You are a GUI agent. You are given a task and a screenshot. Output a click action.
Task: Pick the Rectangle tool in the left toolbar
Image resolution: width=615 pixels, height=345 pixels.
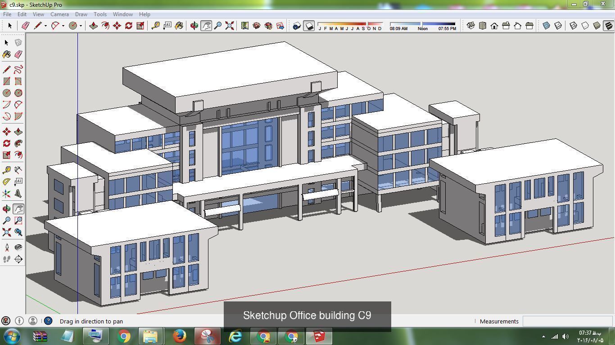6,81
